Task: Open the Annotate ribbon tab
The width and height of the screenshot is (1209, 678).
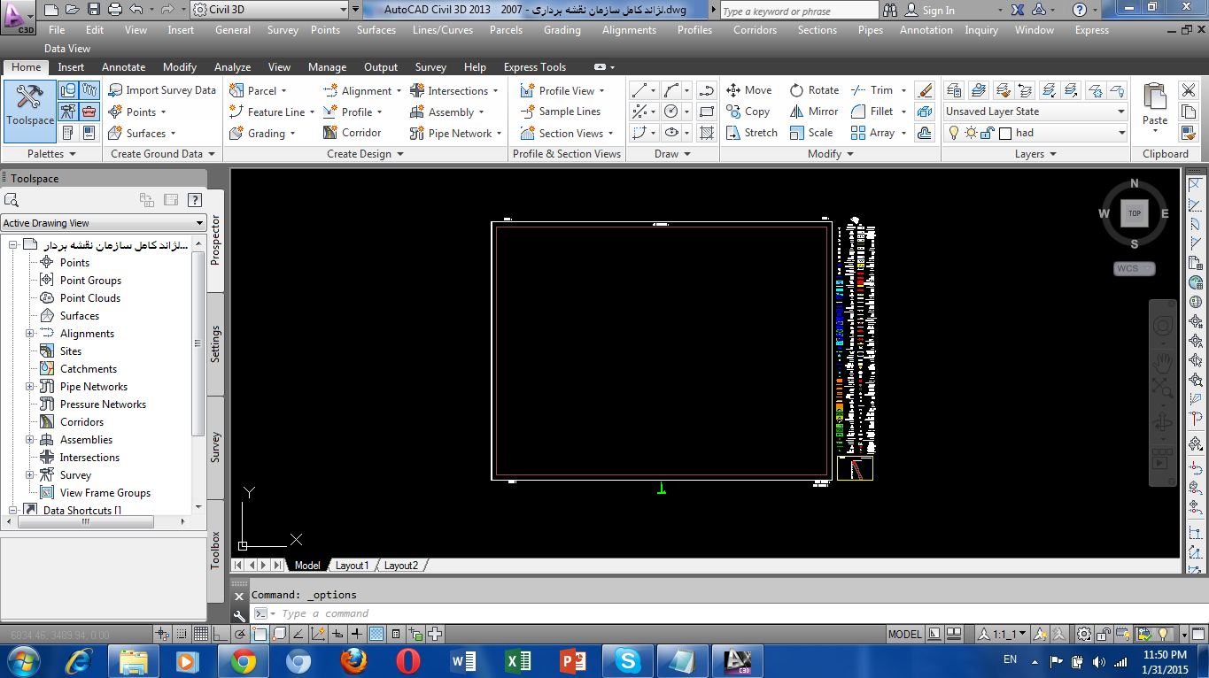Action: point(123,67)
